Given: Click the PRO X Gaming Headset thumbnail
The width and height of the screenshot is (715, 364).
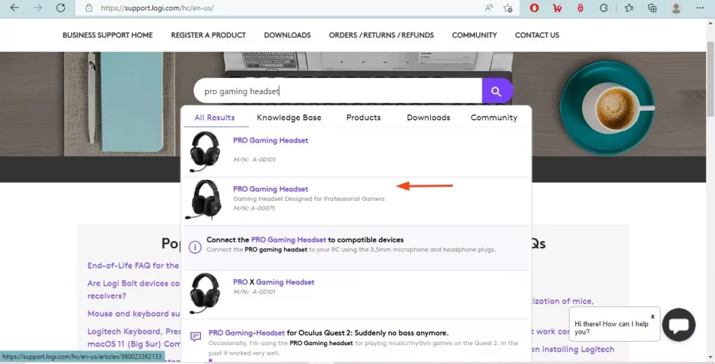Looking at the screenshot, I should [205, 294].
